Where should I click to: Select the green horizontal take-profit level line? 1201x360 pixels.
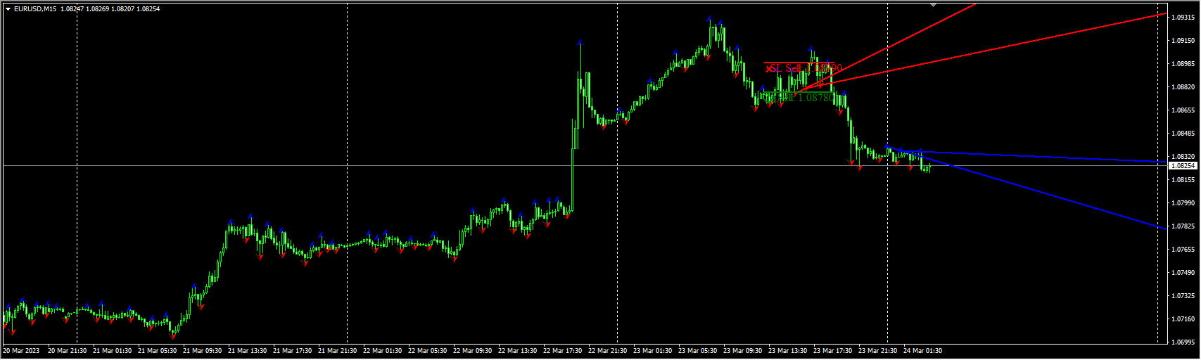[x=799, y=92]
